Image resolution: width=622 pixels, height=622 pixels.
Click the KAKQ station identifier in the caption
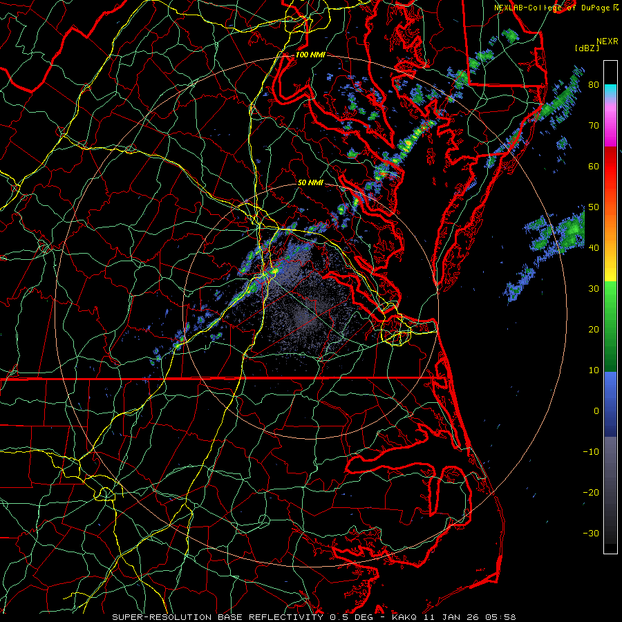click(404, 617)
